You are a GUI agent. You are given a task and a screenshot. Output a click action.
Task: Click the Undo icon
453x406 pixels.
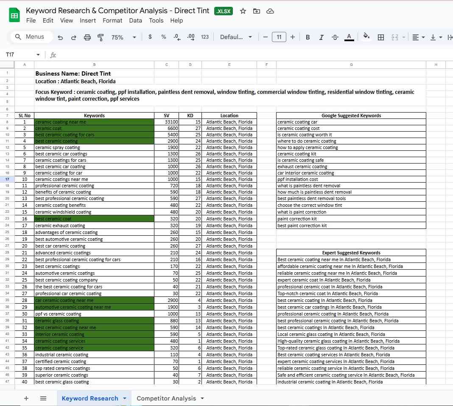[60, 37]
